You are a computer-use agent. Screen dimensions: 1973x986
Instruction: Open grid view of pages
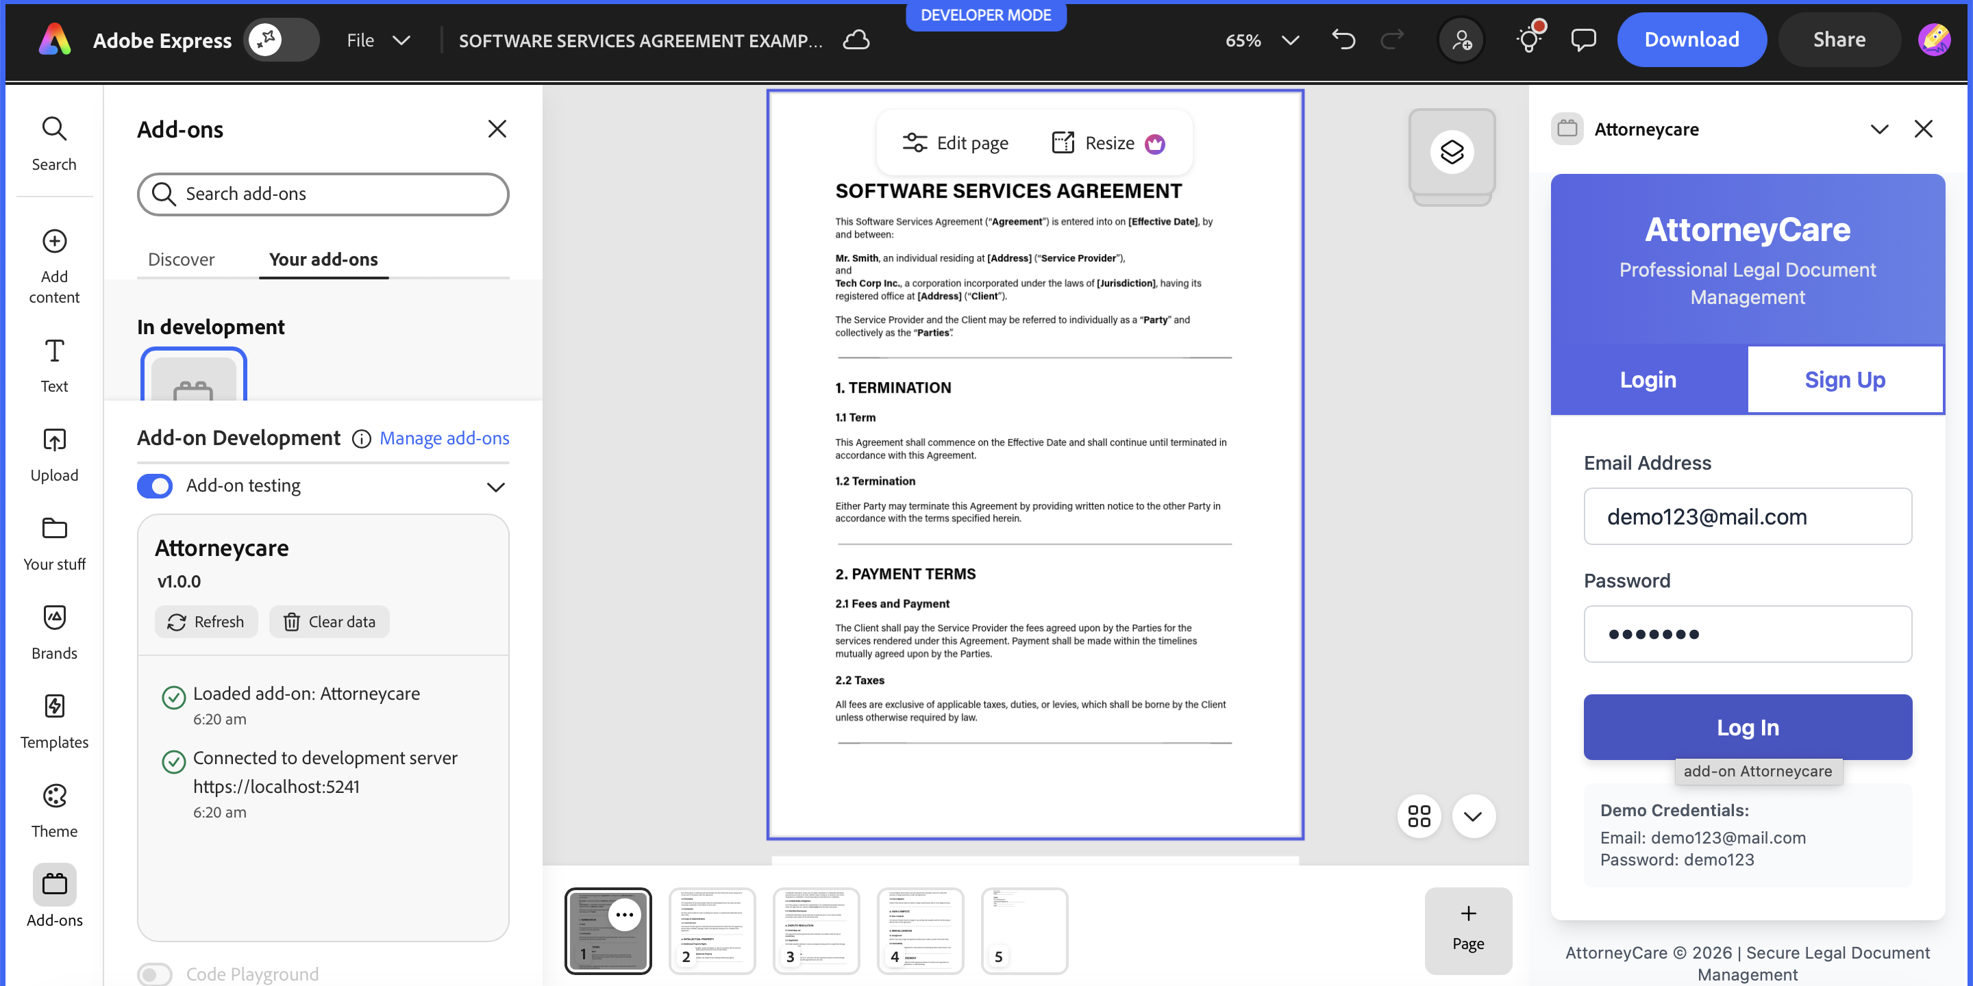tap(1419, 816)
